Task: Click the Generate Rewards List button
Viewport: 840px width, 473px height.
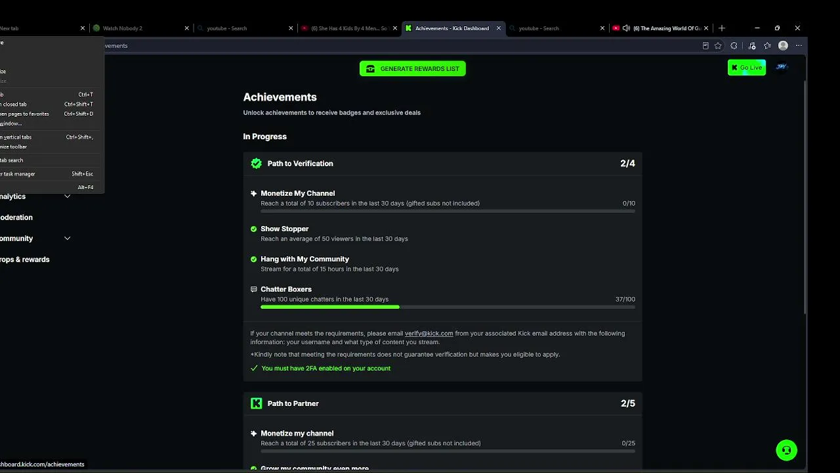Action: coord(413,68)
